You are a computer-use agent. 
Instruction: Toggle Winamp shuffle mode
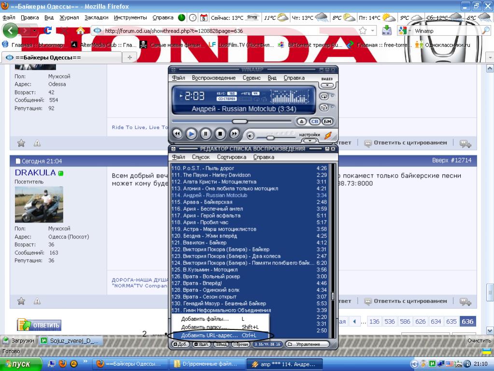point(324,107)
